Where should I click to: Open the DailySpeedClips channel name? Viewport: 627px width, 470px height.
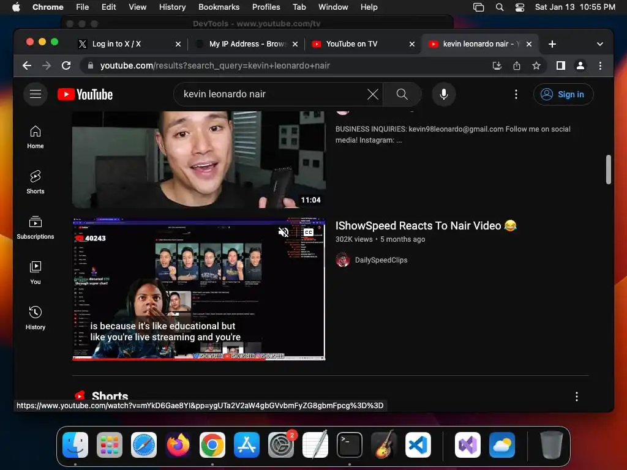pos(381,259)
